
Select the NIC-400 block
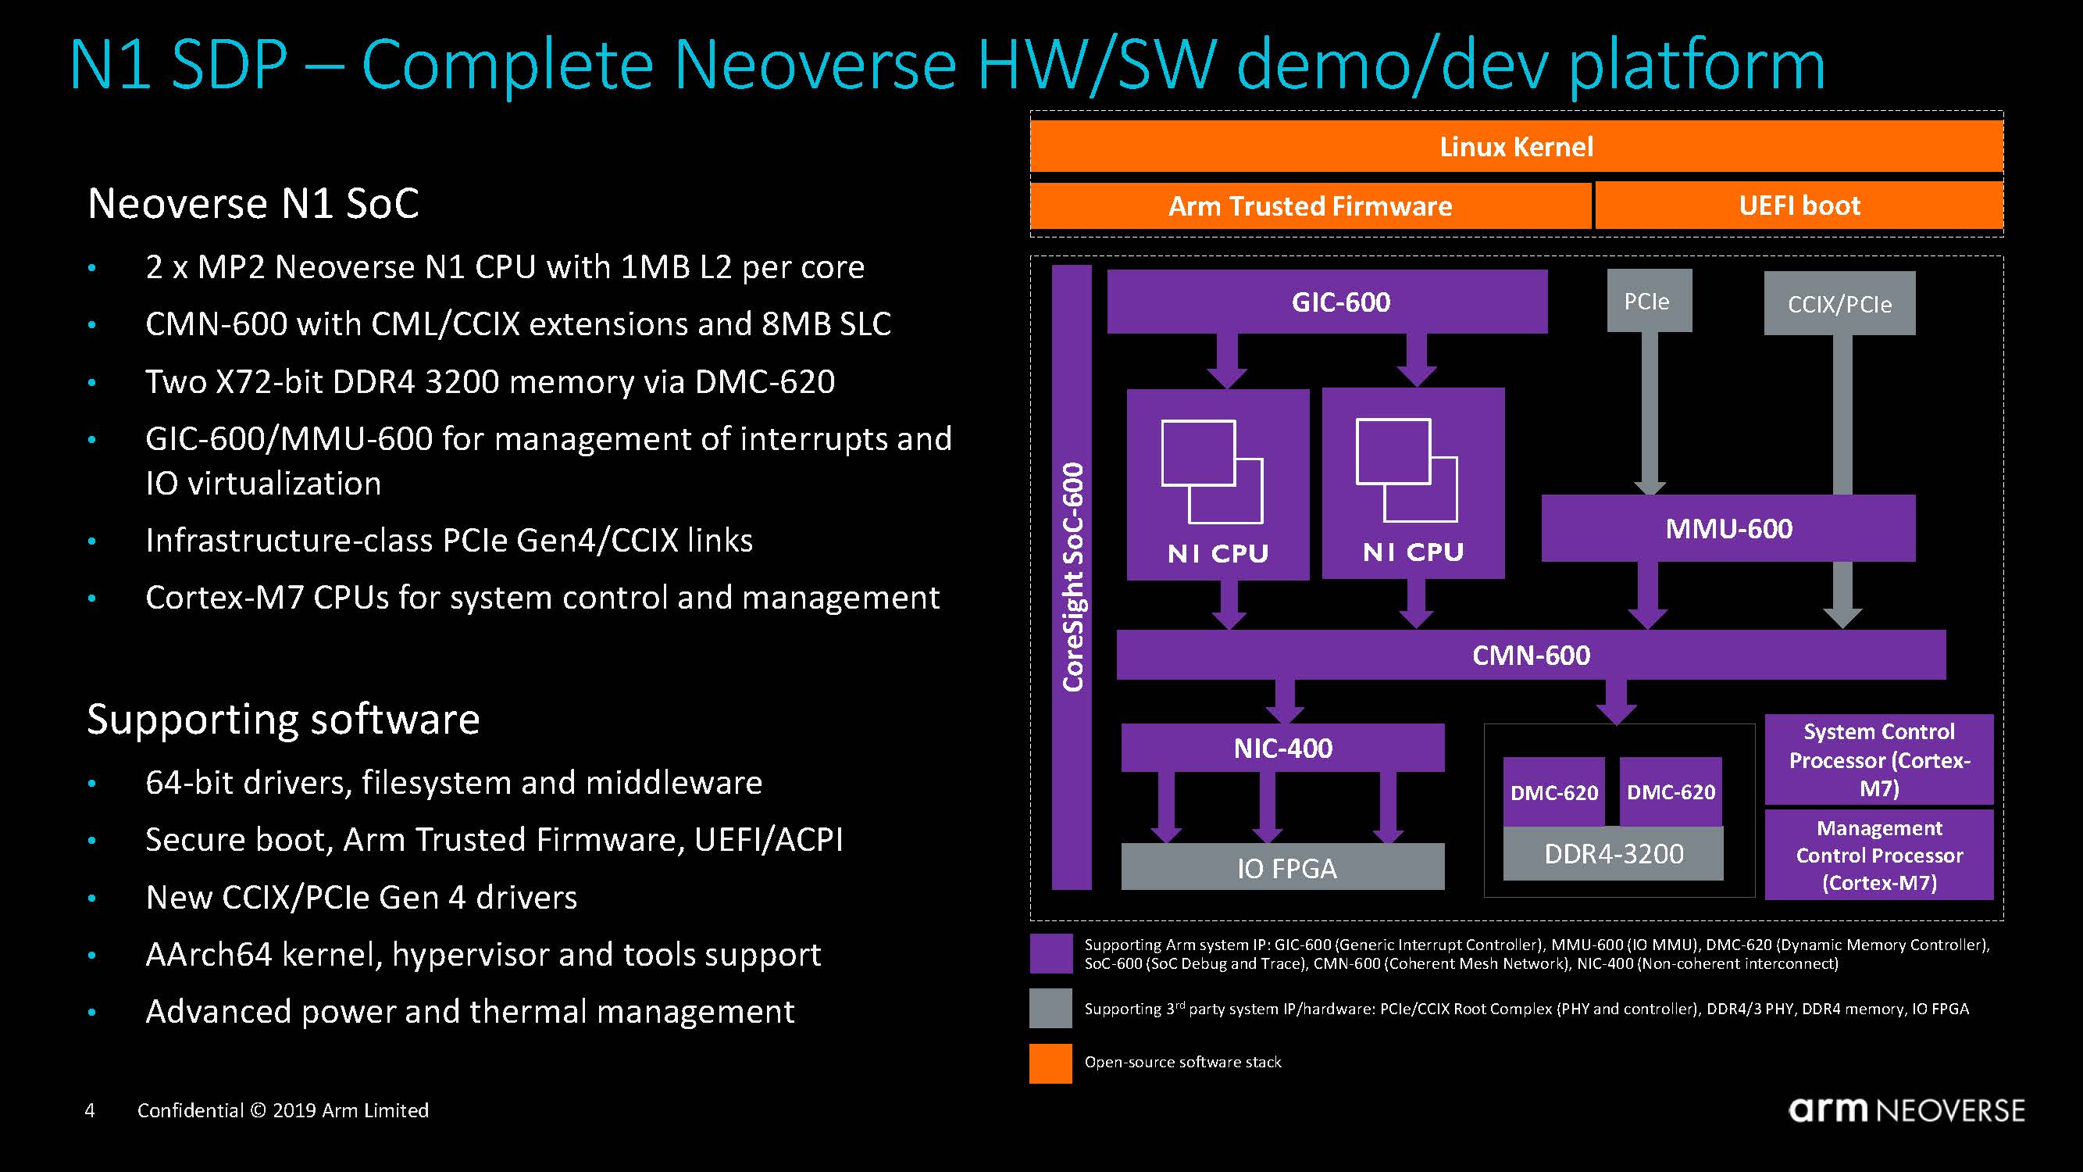pos(1282,748)
